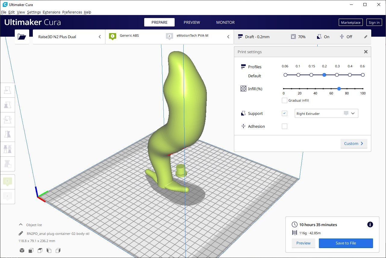Click the Infill slider handle at 70
This screenshot has height=258, width=386.
pos(339,89)
